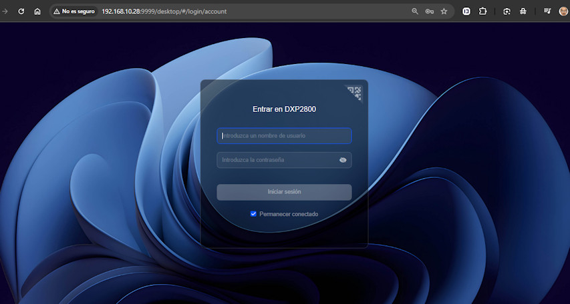Click the 'No es seguro' security warning
Viewport: 570px width, 304px height.
click(74, 11)
